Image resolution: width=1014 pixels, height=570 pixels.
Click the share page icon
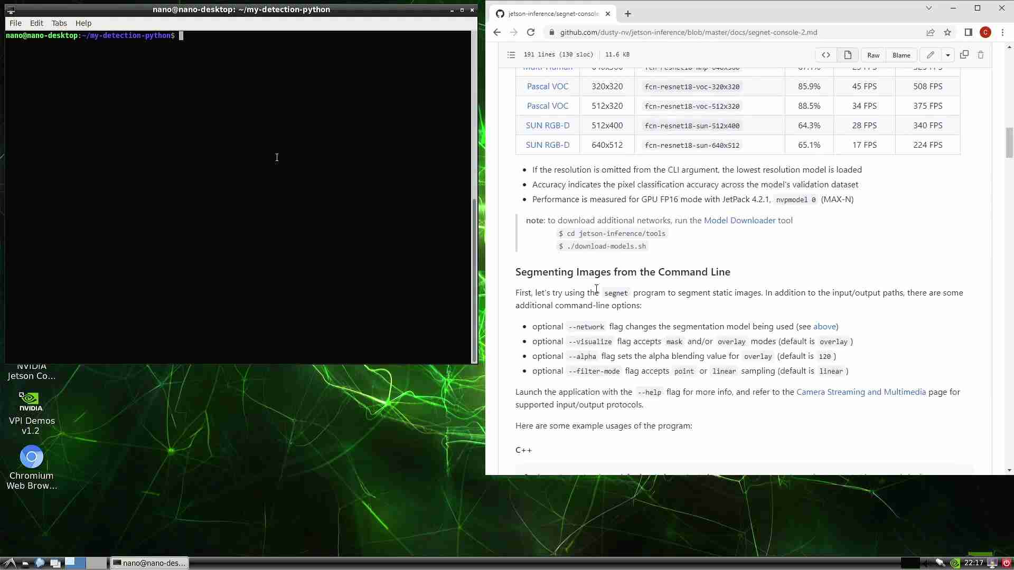click(931, 32)
